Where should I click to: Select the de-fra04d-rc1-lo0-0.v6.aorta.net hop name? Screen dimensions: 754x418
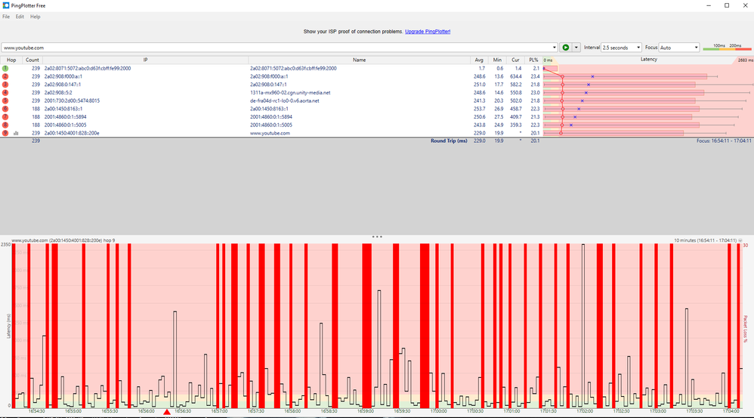[x=285, y=101]
